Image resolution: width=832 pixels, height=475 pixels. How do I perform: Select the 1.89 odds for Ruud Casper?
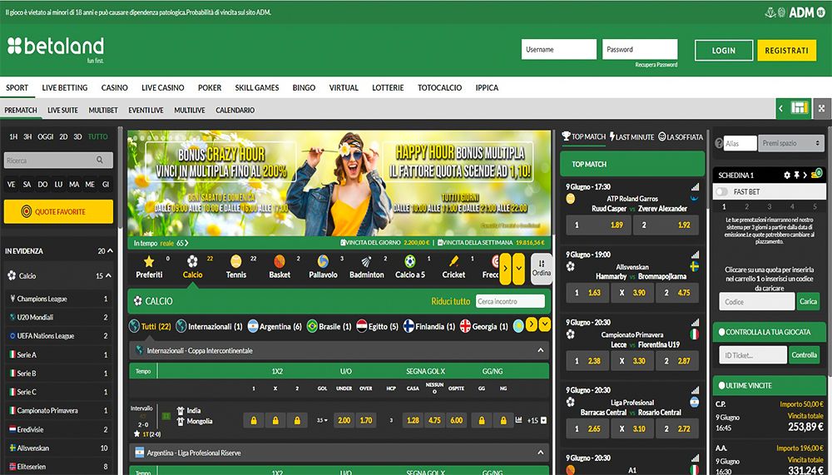(x=617, y=225)
